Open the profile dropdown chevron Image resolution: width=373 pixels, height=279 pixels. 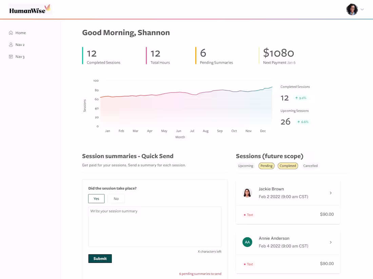[x=362, y=9]
